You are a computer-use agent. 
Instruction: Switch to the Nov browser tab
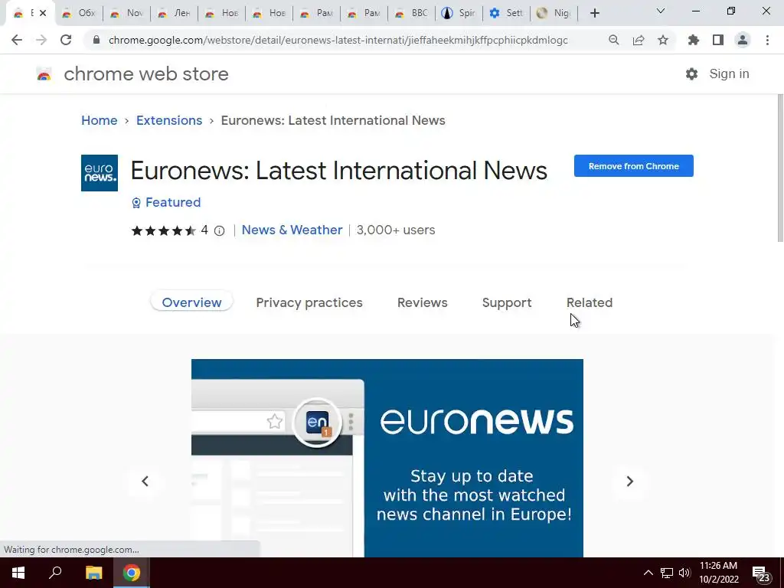127,13
